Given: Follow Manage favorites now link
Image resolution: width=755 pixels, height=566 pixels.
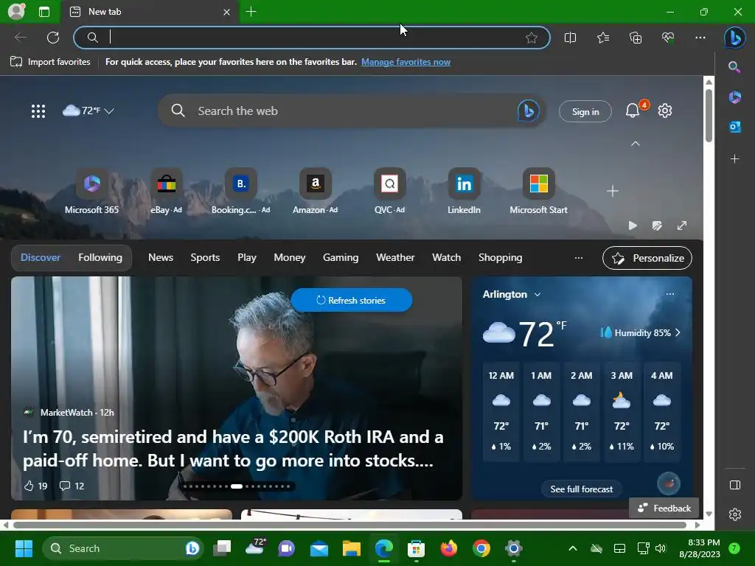Looking at the screenshot, I should 406,62.
